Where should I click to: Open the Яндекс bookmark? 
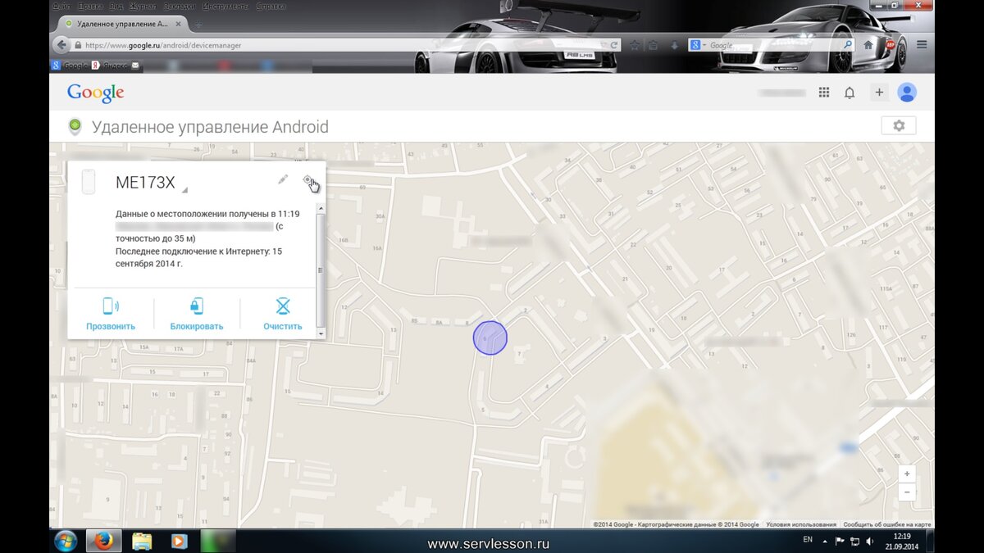(108, 66)
